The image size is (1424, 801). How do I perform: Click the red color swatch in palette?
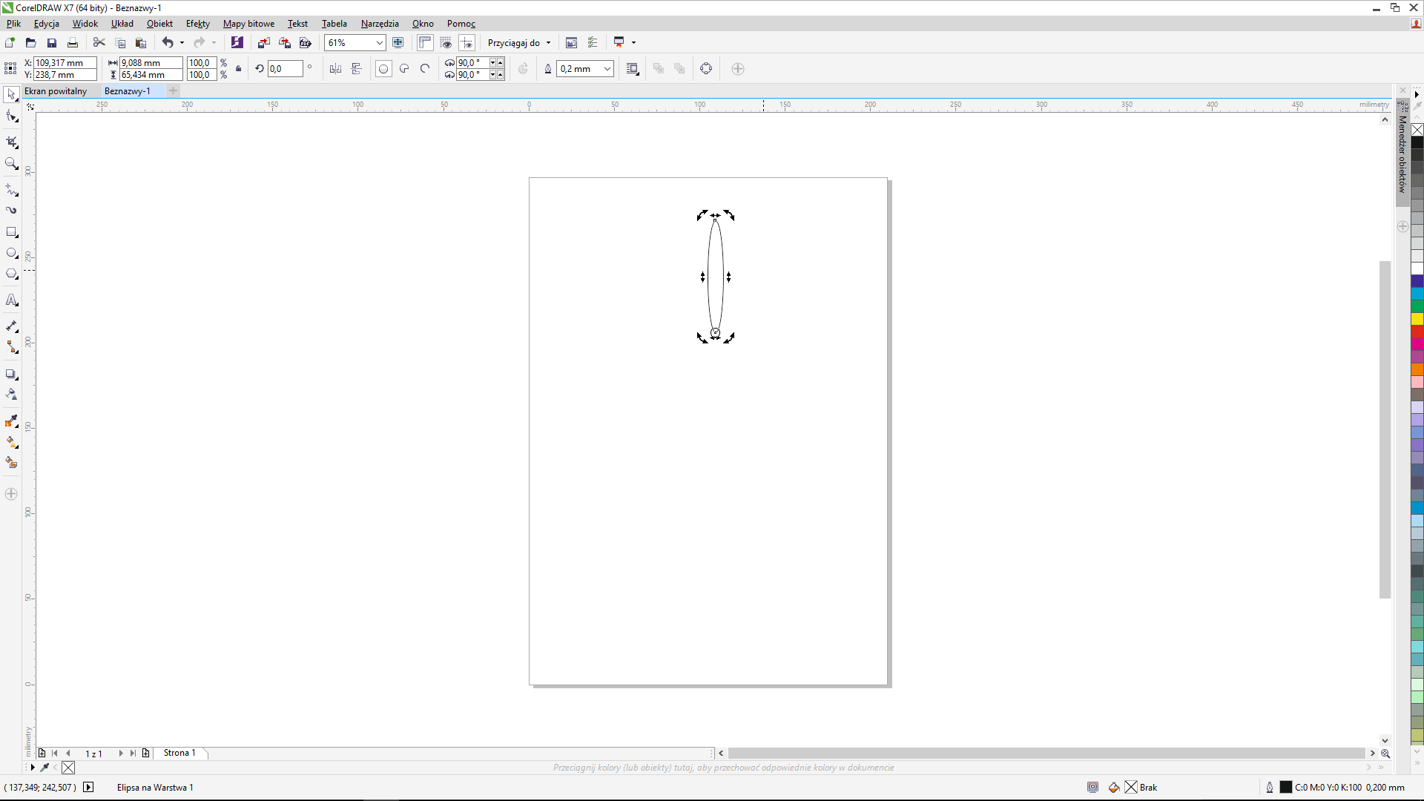[x=1417, y=332]
